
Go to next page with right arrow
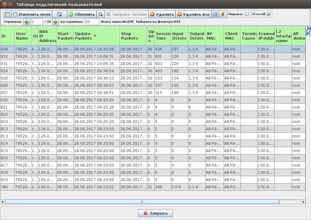click(56, 22)
